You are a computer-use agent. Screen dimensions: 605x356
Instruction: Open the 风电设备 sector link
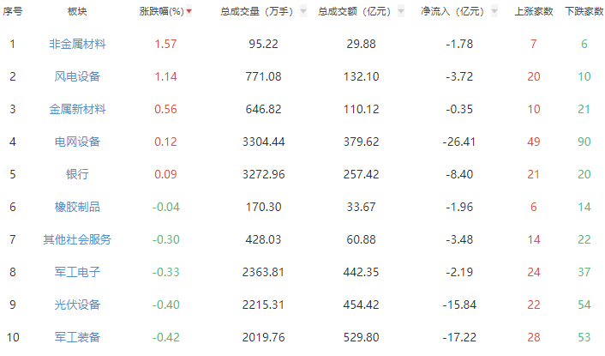[77, 76]
